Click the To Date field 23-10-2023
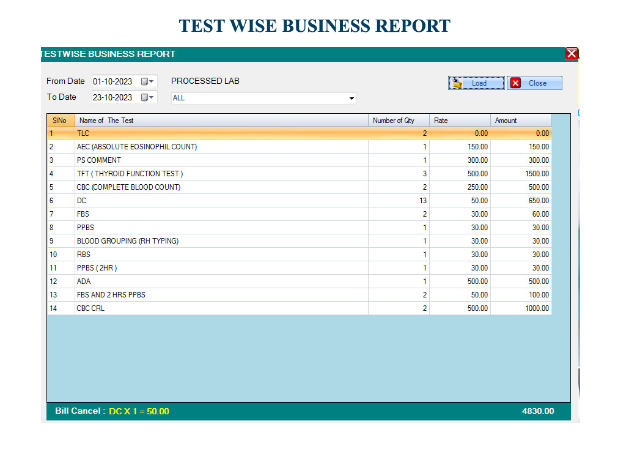The width and height of the screenshot is (626, 470). (x=115, y=97)
